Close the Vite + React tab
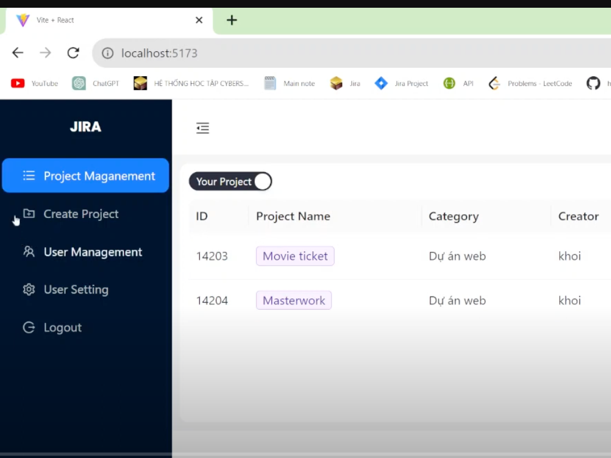This screenshot has height=458, width=611. tap(199, 20)
